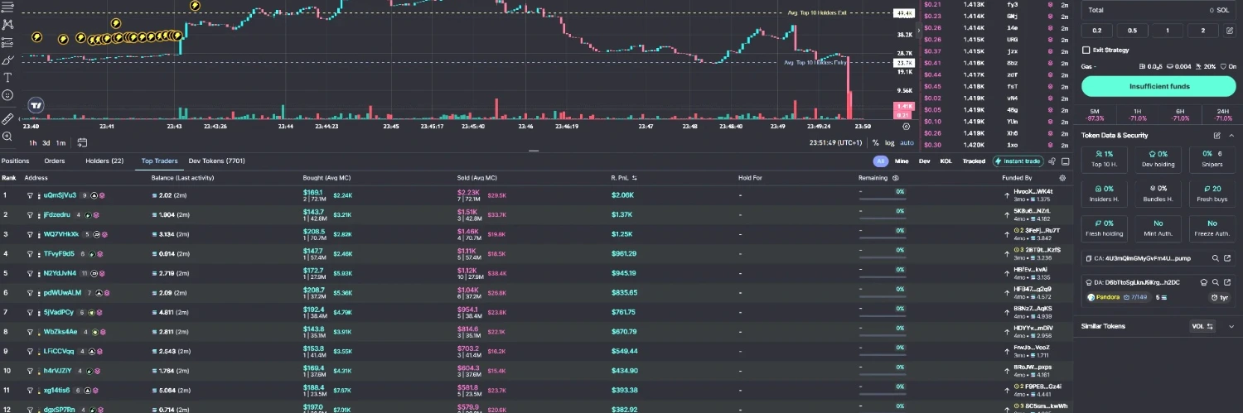Screen dimensions: 1243x413
Task: Select the All traders filter
Action: pyautogui.click(x=880, y=161)
